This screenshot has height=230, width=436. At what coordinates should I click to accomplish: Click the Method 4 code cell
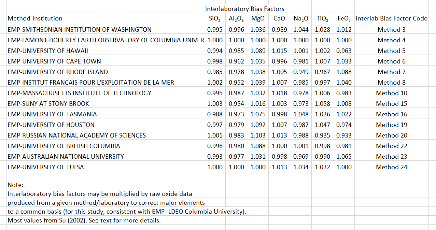[x=391, y=40]
